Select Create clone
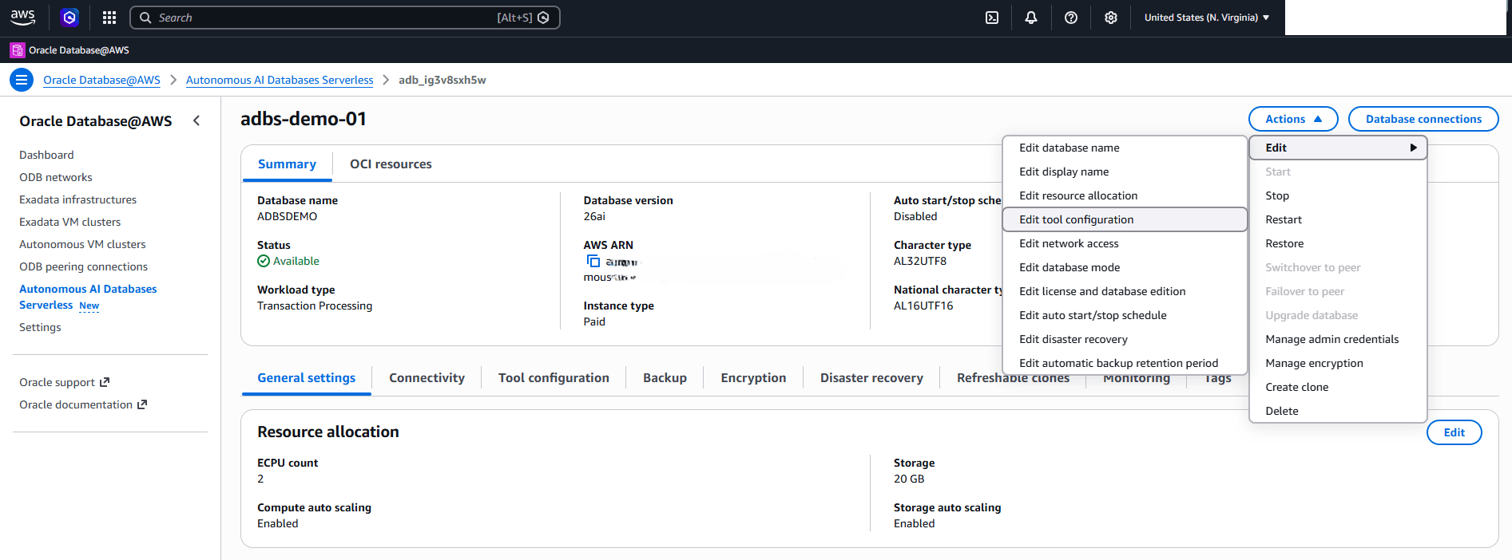 [1338, 387]
